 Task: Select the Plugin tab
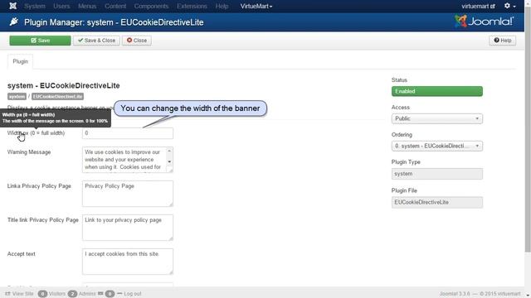[x=20, y=61]
